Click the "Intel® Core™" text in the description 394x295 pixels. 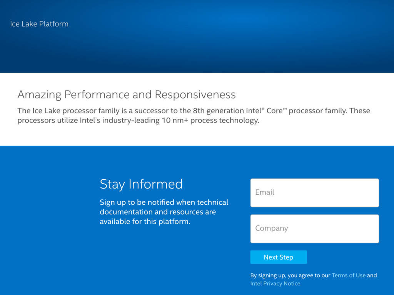pos(266,111)
